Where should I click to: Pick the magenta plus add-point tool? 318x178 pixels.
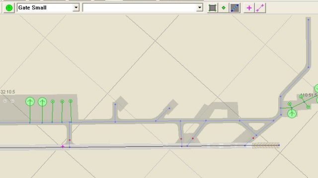pyautogui.click(x=249, y=8)
